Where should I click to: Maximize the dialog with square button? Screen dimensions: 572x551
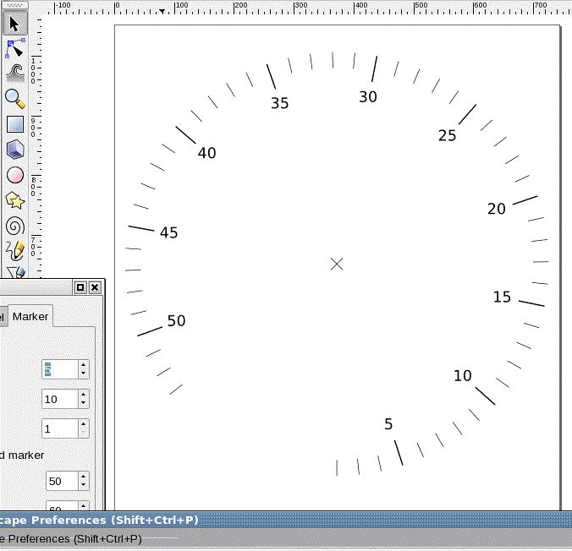(x=80, y=287)
